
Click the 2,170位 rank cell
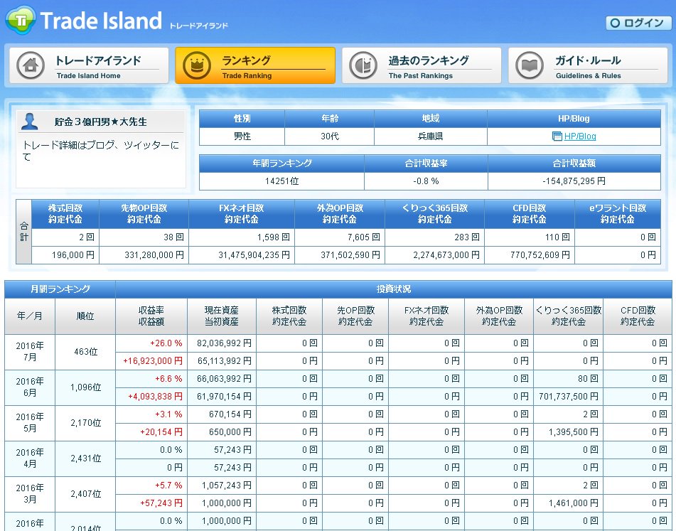click(85, 423)
